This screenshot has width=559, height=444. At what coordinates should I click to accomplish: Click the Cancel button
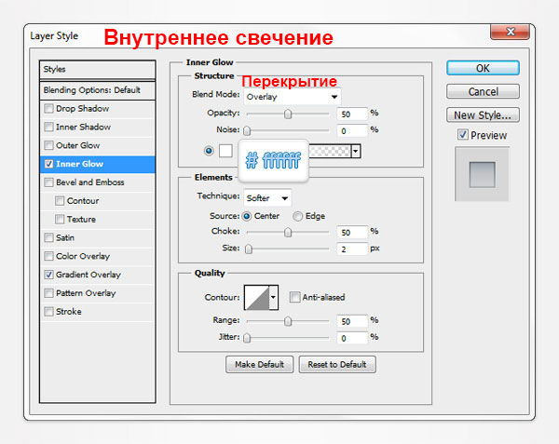coord(483,91)
